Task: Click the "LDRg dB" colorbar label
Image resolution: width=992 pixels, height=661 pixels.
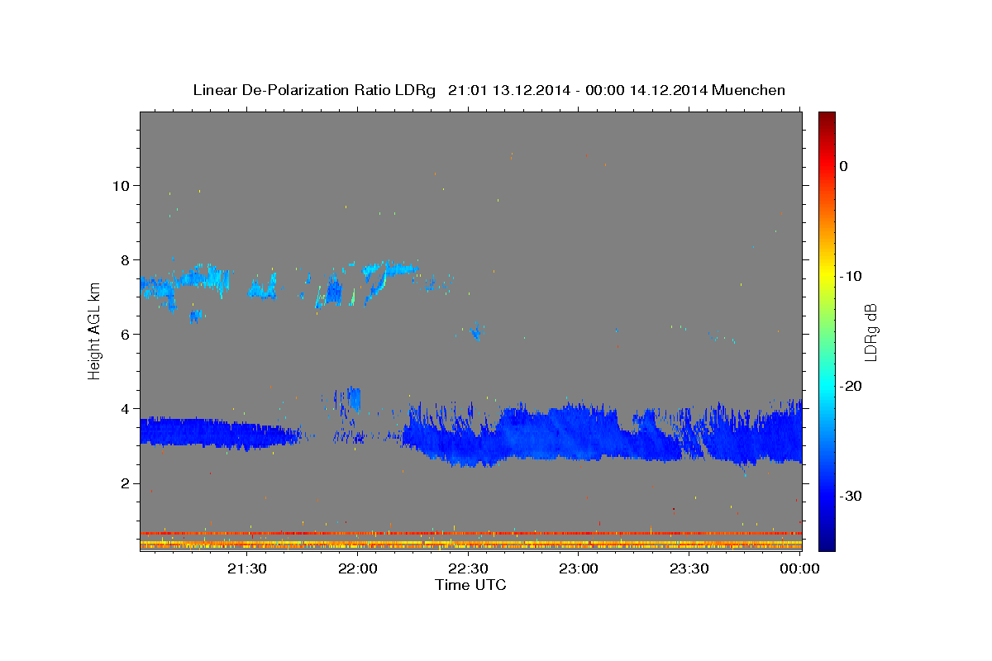Action: click(x=870, y=331)
